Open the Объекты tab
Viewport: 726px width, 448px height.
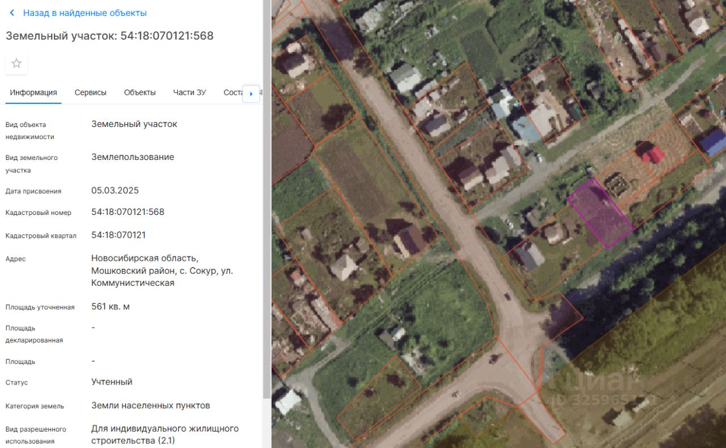point(140,92)
